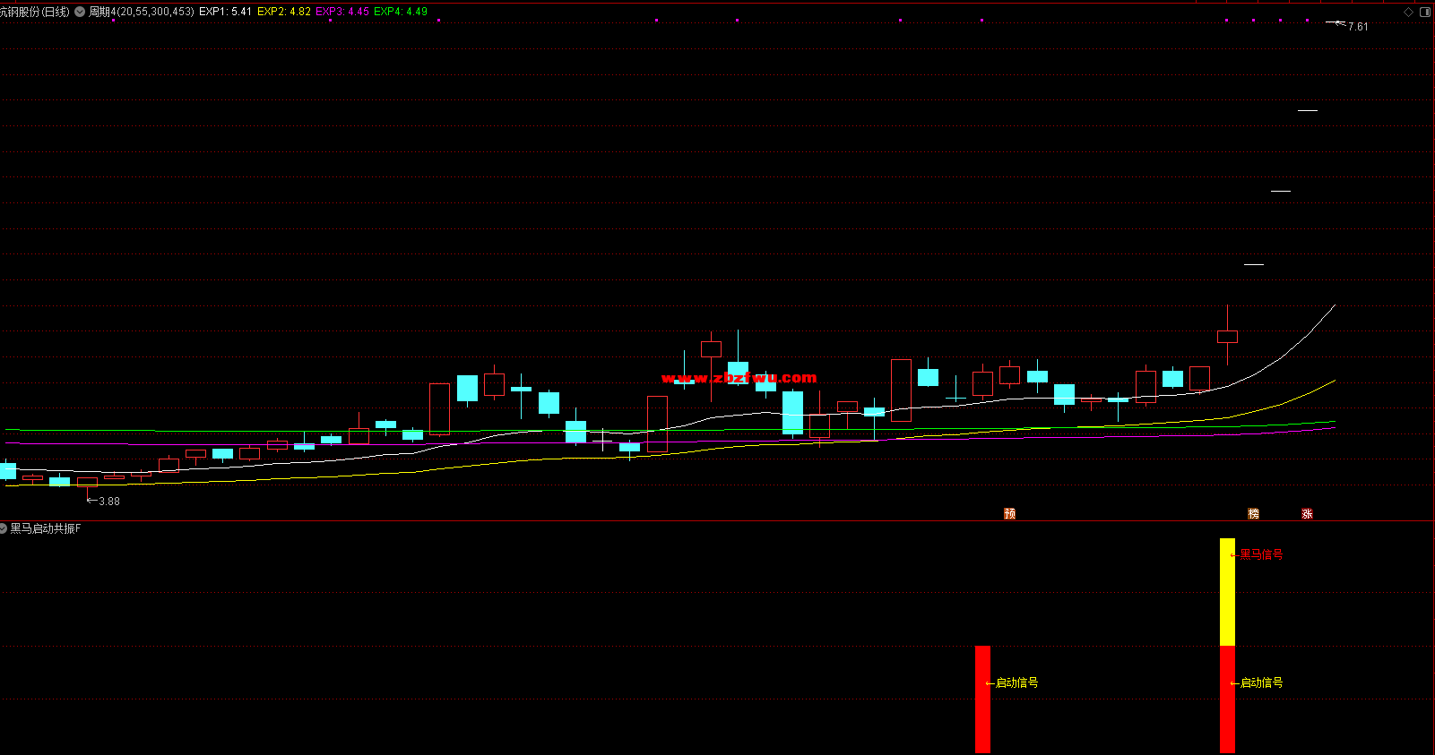Click the 黑马信号 text label
The image size is (1435, 755).
[1261, 554]
